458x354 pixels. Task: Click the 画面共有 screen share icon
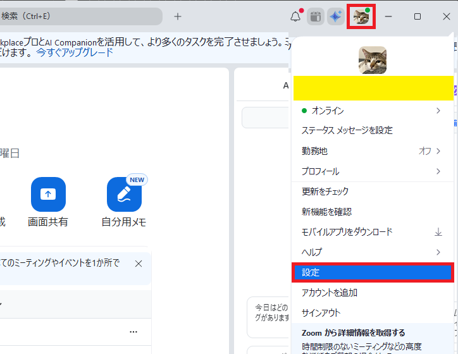coord(48,194)
